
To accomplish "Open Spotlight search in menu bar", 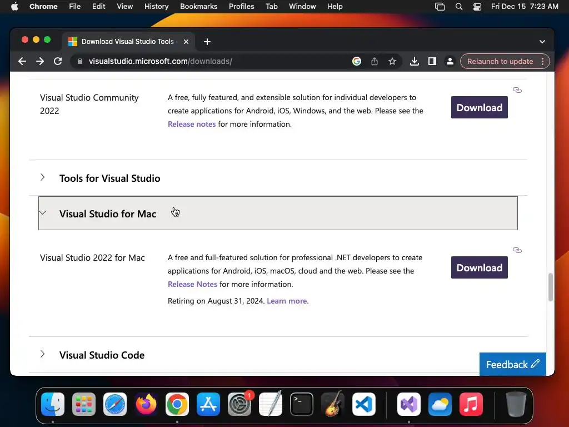I will click(458, 7).
